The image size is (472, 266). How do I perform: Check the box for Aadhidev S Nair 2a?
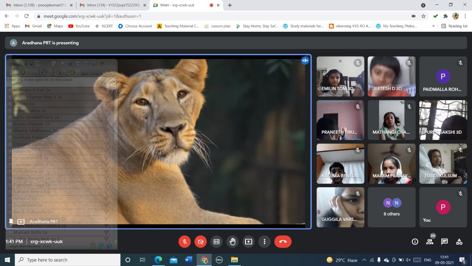click(10, 90)
